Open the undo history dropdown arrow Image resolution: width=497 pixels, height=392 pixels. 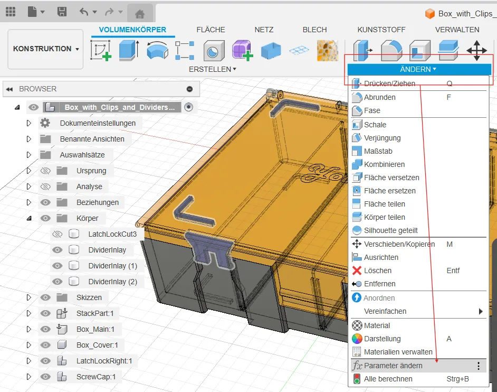95,12
